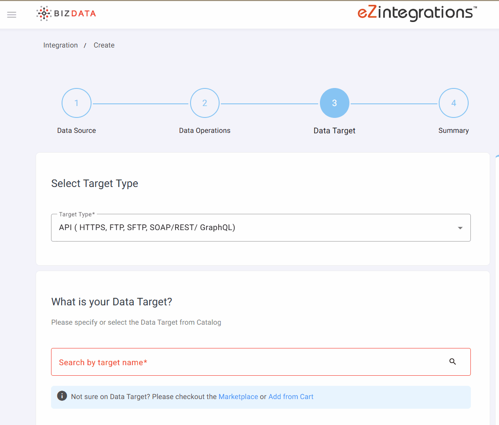
Task: Click the Summary step label
Action: (453, 131)
